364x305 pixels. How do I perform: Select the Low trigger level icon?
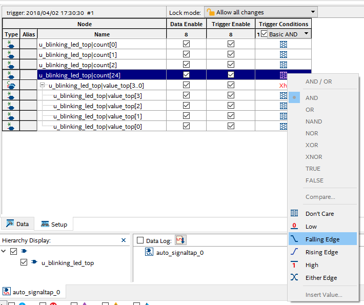[294, 227]
